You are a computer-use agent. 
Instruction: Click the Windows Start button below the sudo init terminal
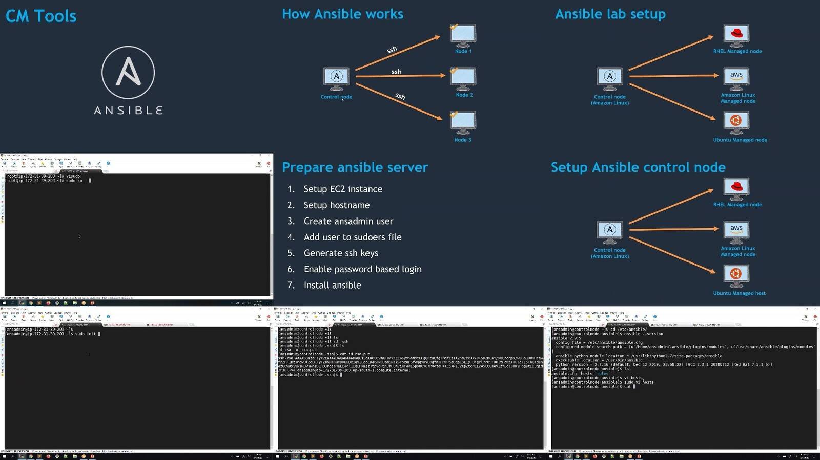point(4,456)
